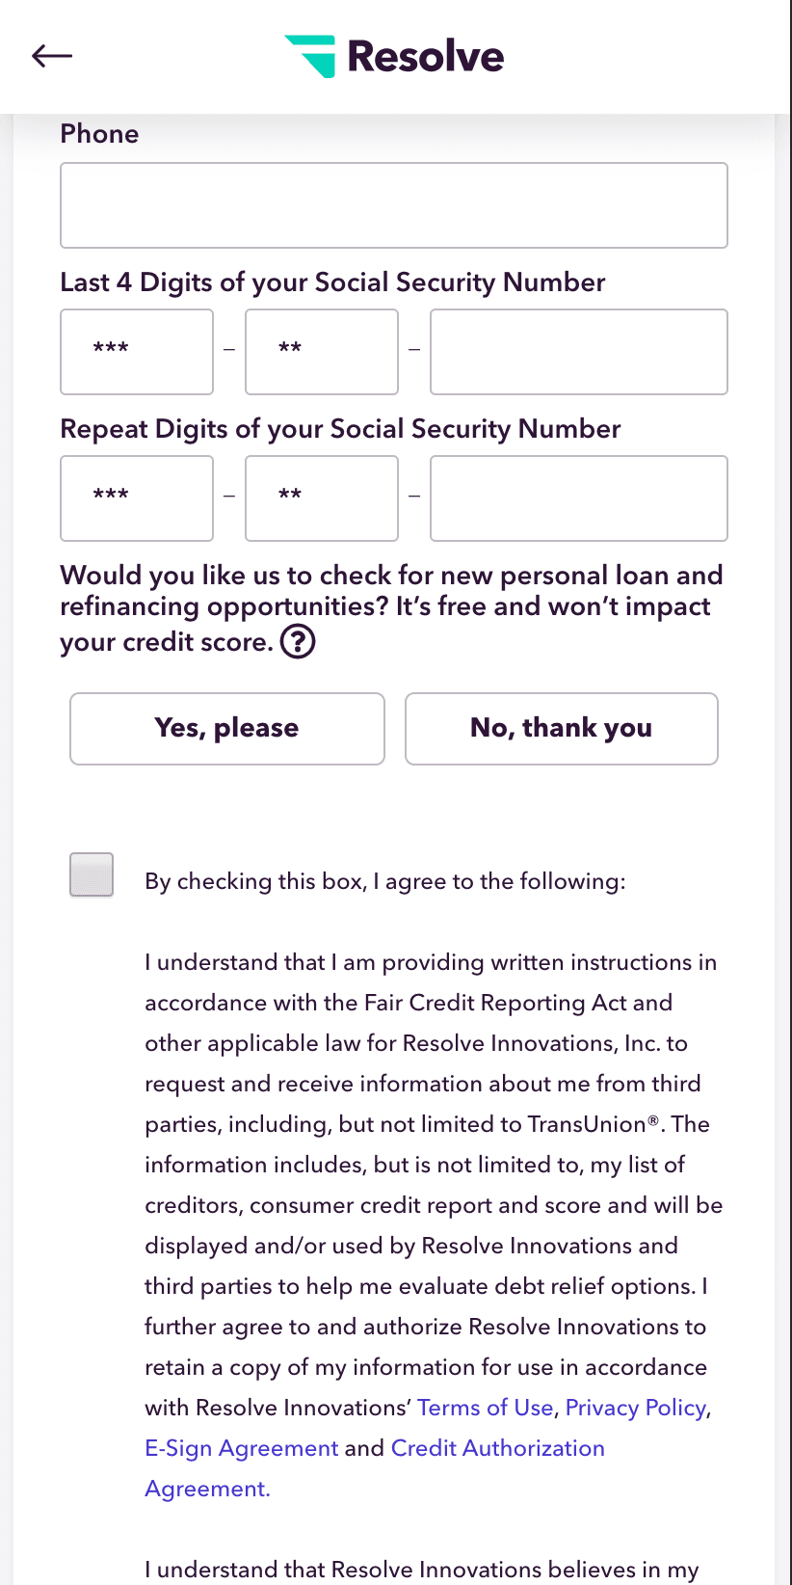The image size is (792, 1585).
Task: Click the repeat-row masked ** box
Action: click(x=322, y=498)
